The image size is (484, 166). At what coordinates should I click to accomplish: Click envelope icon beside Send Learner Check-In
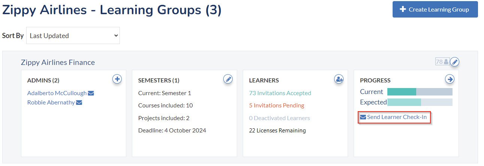click(363, 117)
